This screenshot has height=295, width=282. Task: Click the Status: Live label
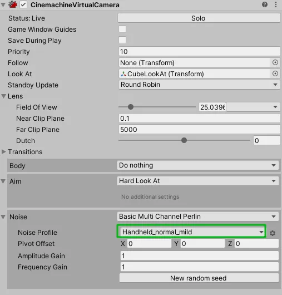(x=27, y=18)
